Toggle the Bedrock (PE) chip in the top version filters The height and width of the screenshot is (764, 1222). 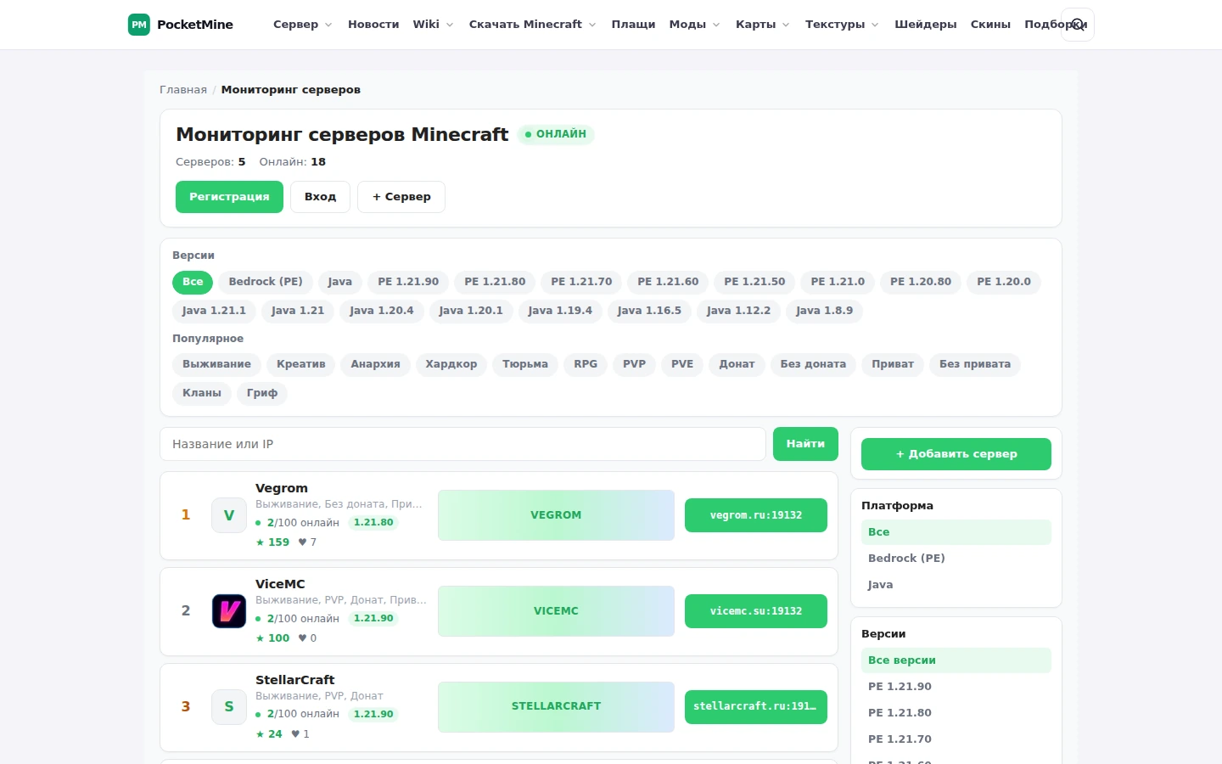[266, 282]
